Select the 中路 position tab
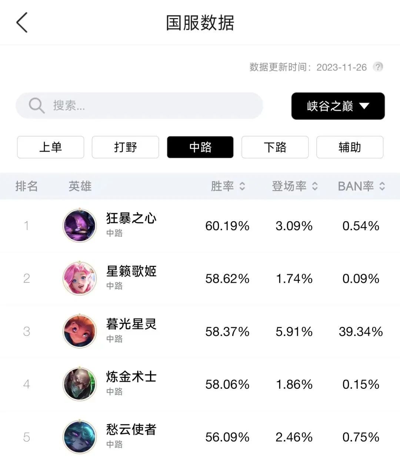The width and height of the screenshot is (400, 463). point(200,147)
